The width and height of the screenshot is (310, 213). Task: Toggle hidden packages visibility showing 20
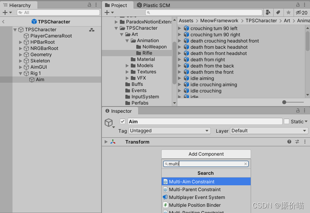pyautogui.click(x=301, y=12)
